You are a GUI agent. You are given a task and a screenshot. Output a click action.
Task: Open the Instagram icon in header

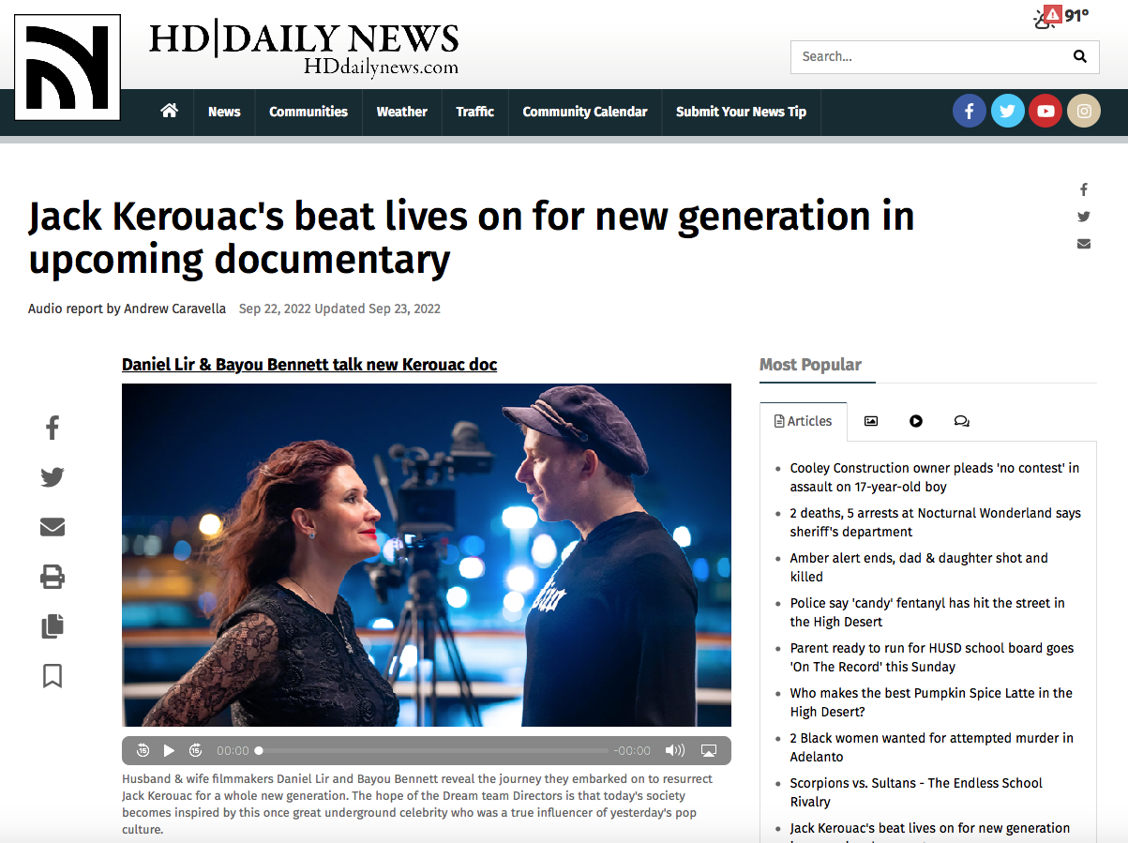(x=1084, y=111)
